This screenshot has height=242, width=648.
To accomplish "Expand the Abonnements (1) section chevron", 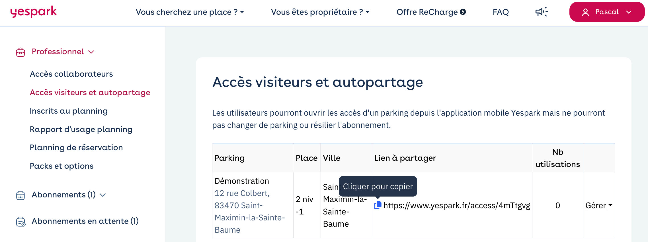I will (103, 195).
